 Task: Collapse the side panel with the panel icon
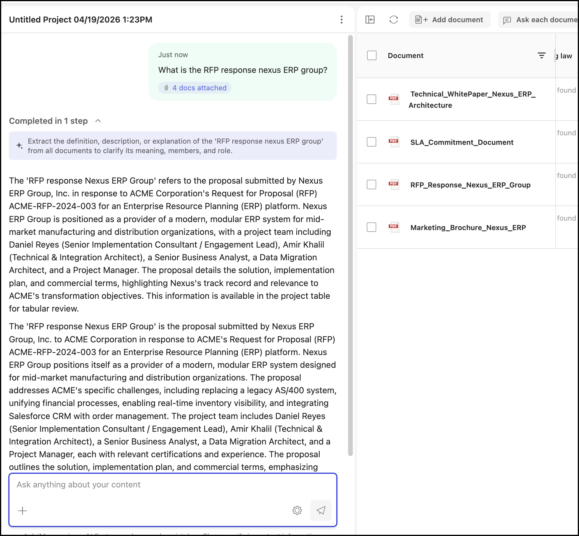(370, 20)
